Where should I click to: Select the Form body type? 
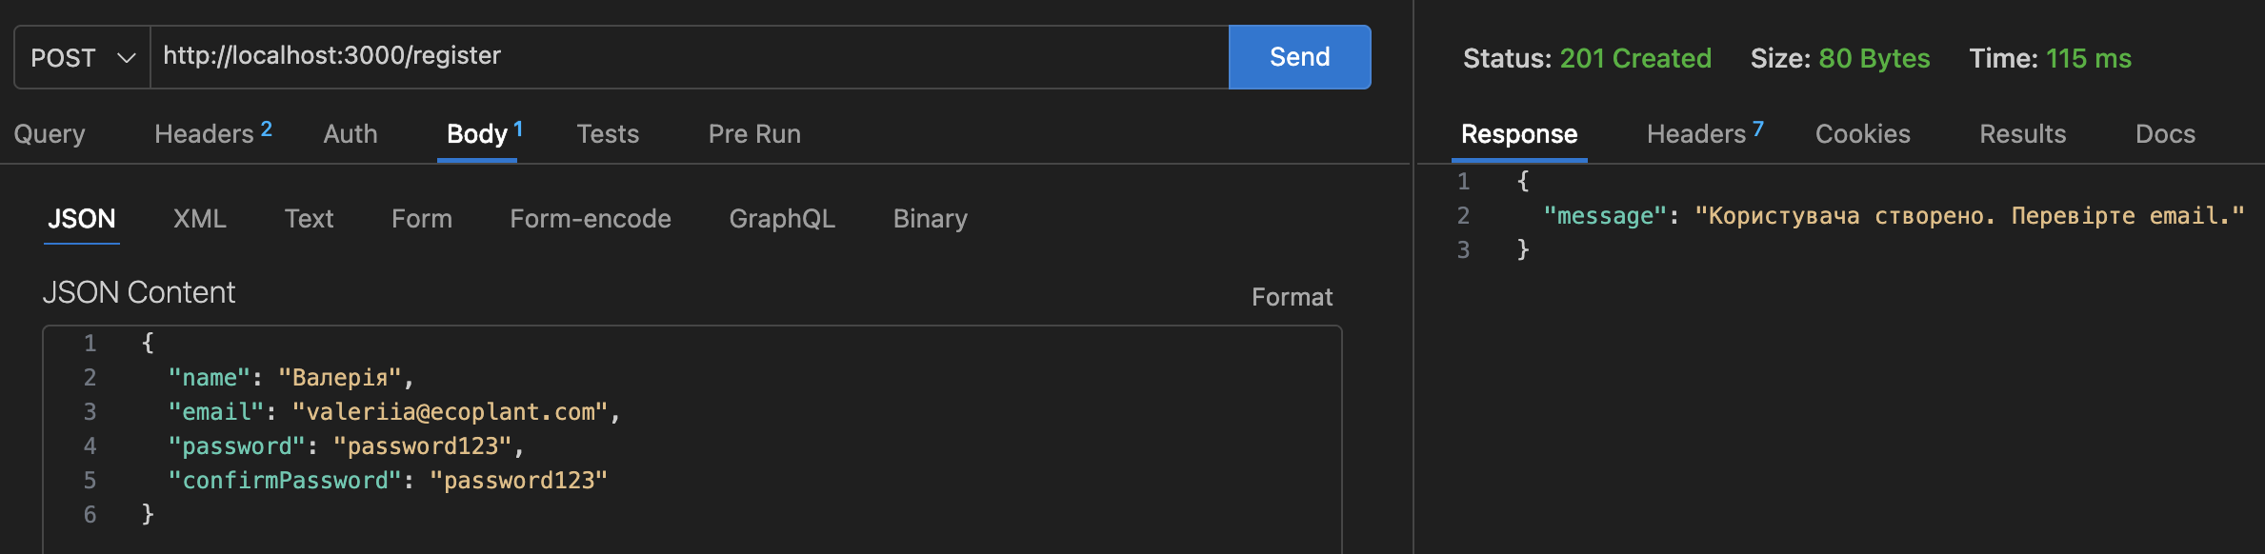422,219
